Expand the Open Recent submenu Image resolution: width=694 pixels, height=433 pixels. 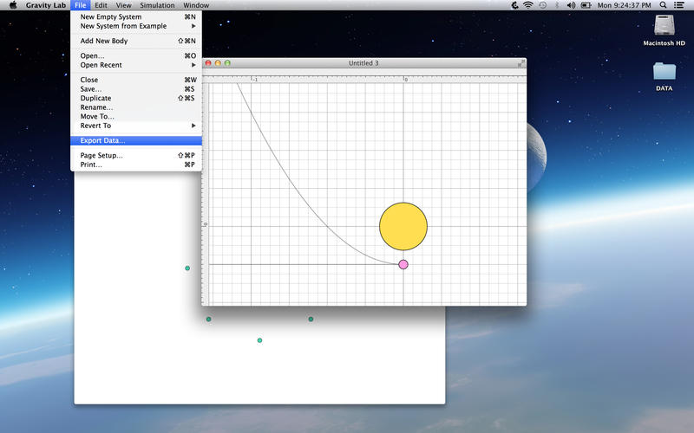(136, 65)
